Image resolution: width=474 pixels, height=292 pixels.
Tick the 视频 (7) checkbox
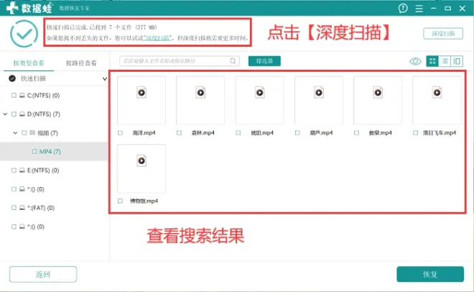pos(24,133)
